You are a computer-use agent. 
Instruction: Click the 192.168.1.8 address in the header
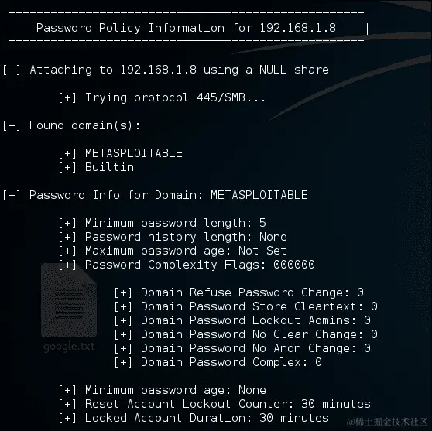click(x=298, y=28)
